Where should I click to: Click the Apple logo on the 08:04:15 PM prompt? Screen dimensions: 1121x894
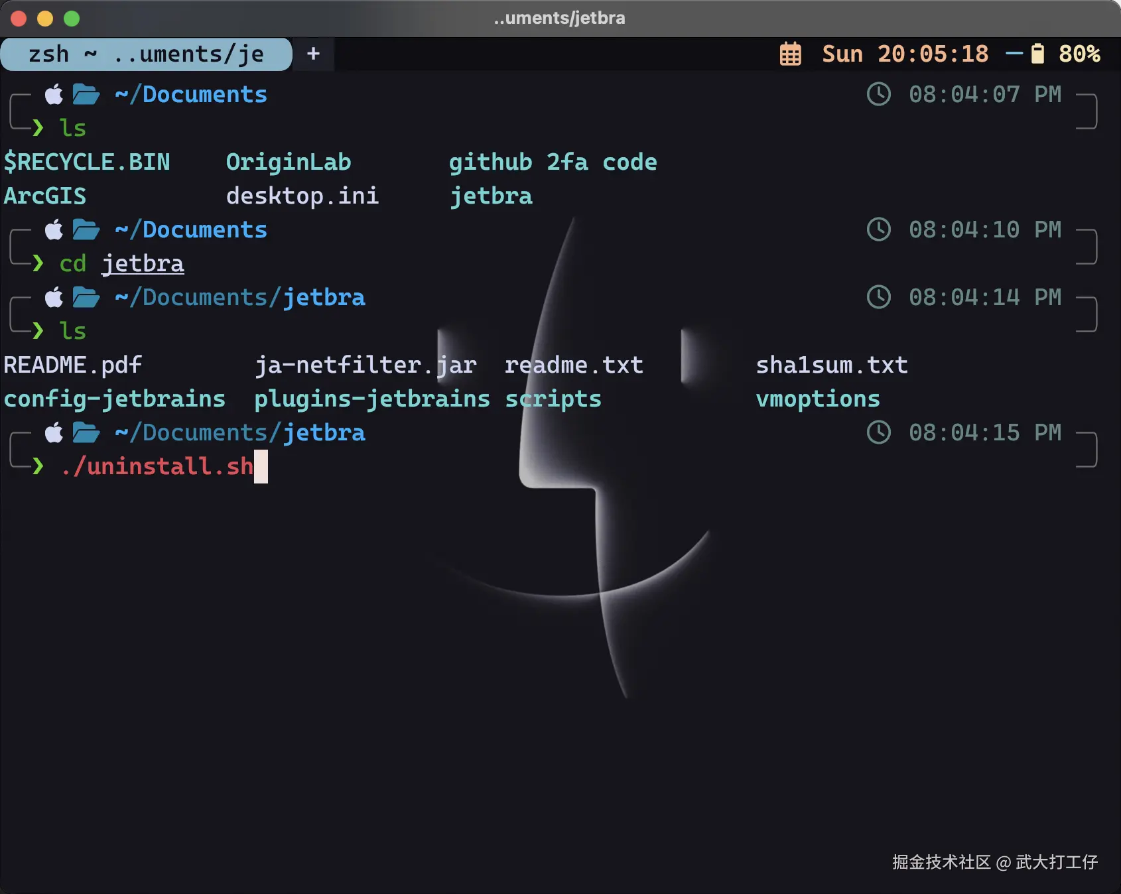[x=54, y=432]
